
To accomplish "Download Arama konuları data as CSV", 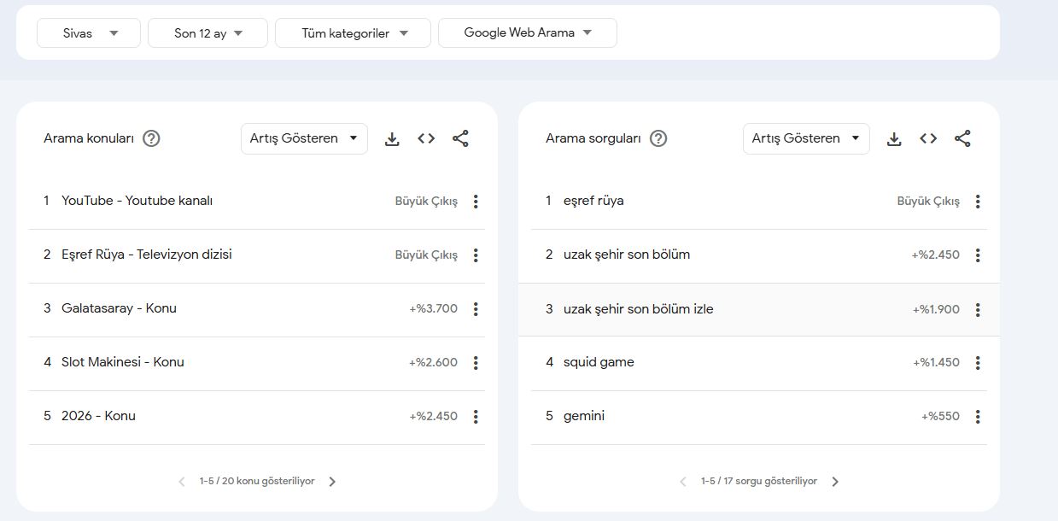I will (392, 138).
